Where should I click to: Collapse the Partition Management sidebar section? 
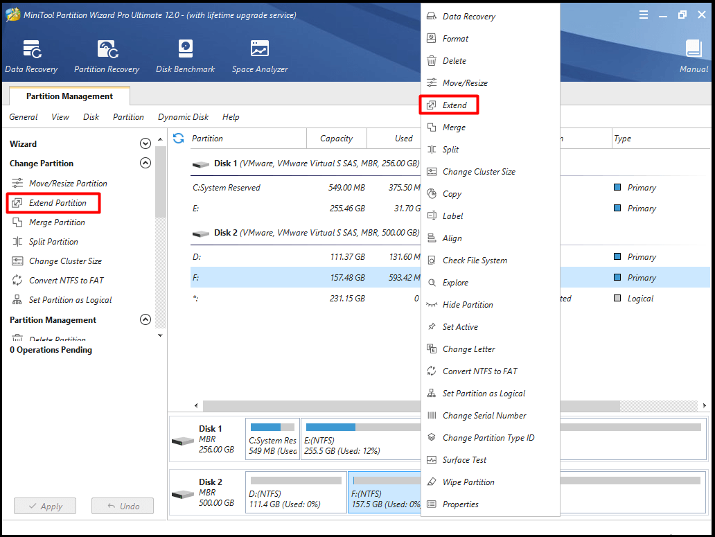pyautogui.click(x=145, y=319)
